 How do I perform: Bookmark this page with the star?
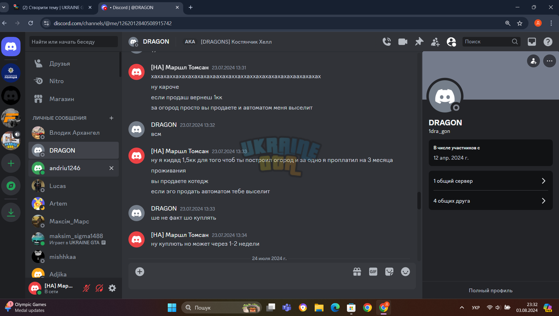click(520, 23)
